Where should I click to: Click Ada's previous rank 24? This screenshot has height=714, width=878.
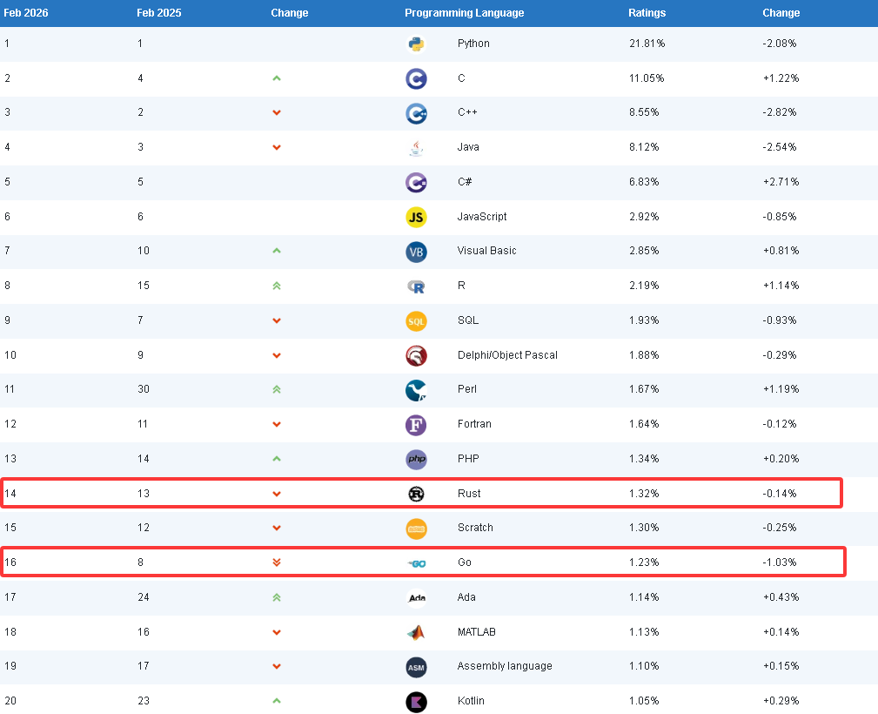(144, 596)
